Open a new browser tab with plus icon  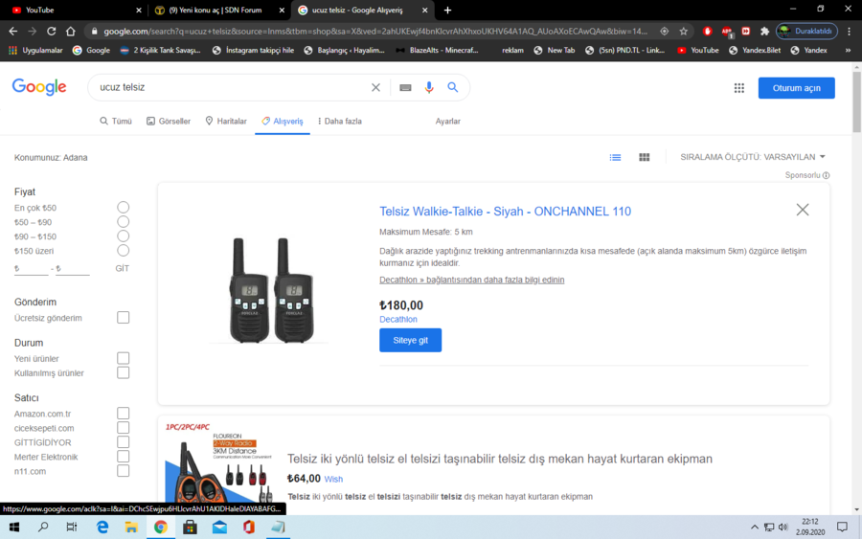tap(447, 10)
